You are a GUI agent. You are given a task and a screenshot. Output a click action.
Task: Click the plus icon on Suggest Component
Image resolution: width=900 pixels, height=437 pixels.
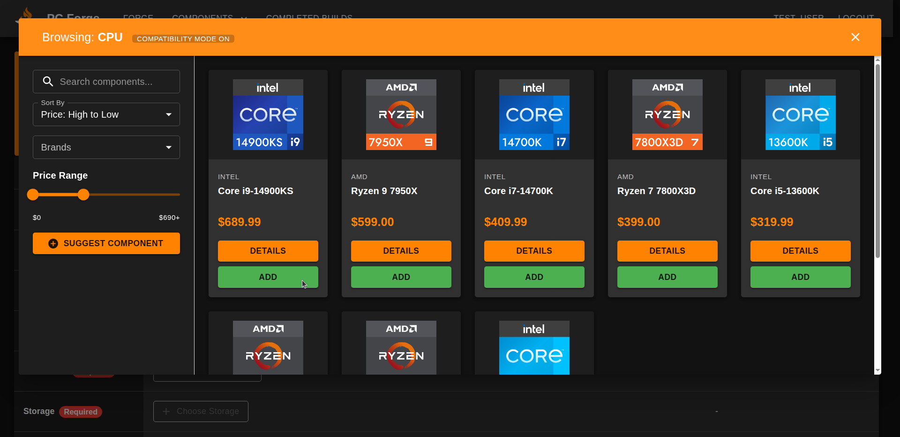pyautogui.click(x=53, y=243)
